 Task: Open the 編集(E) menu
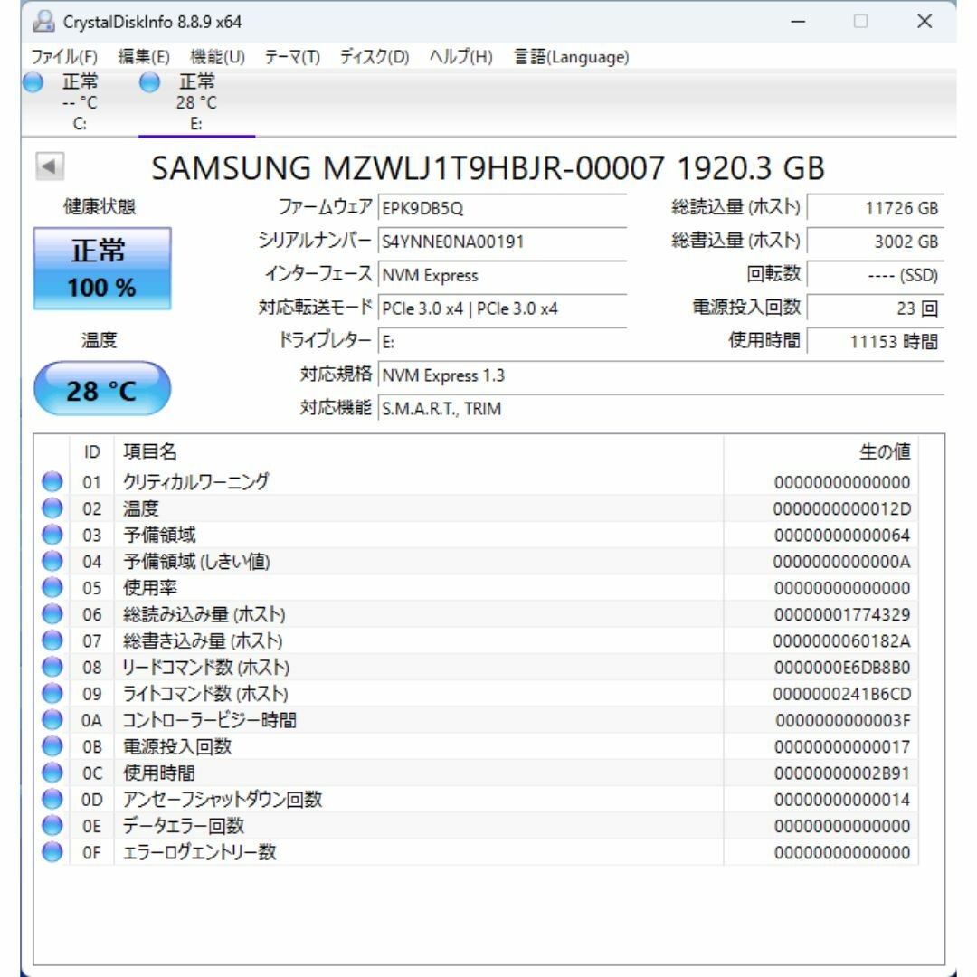tap(144, 57)
